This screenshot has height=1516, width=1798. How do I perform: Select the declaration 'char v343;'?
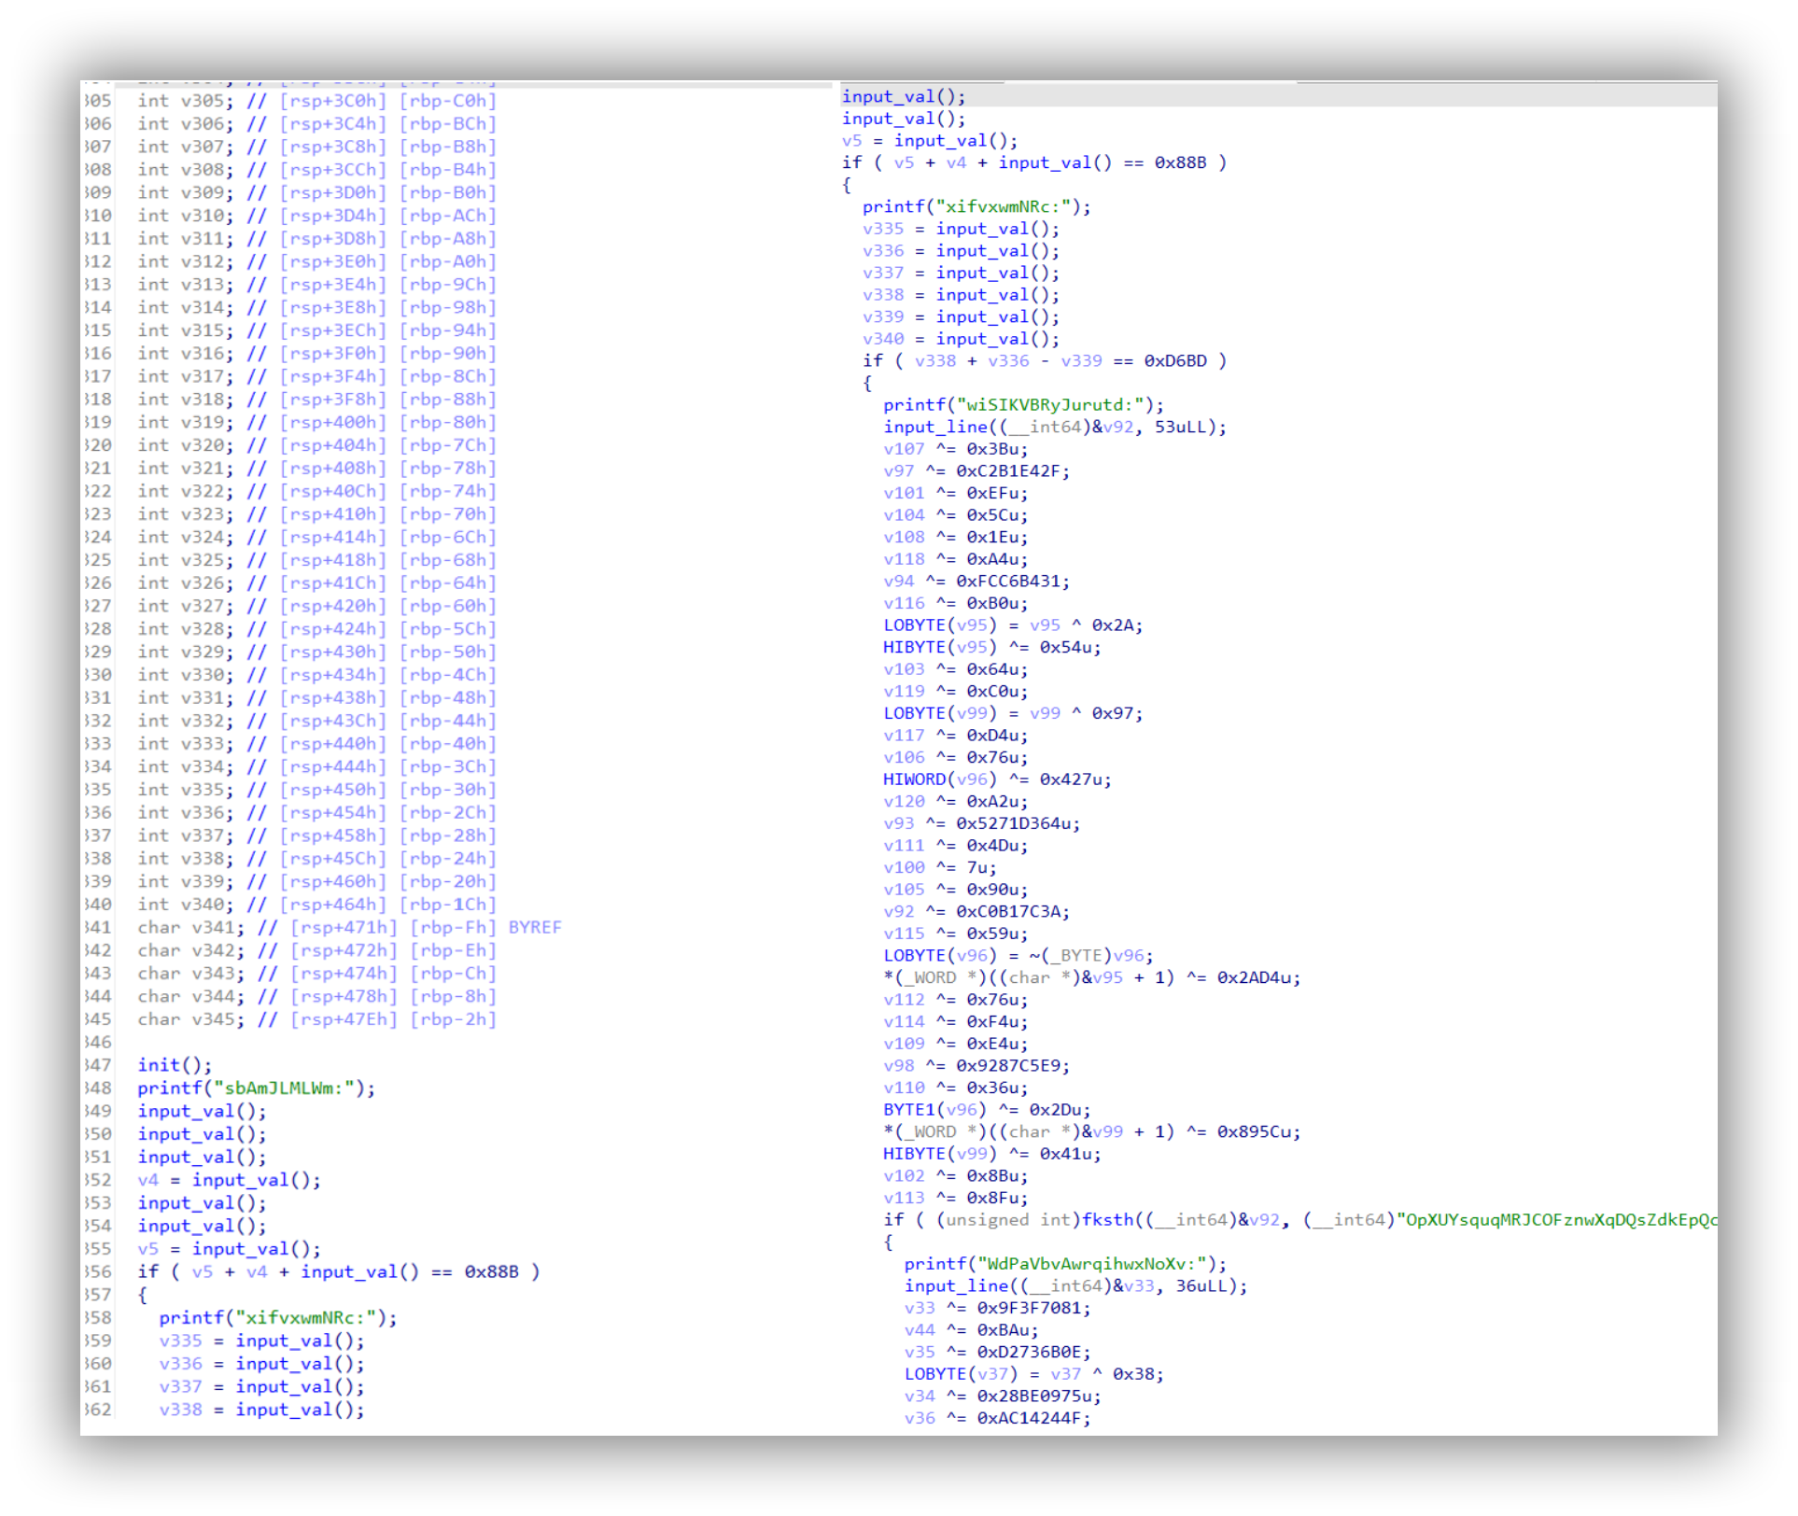point(191,974)
